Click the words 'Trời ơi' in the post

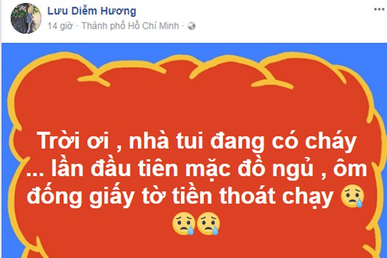tap(73, 141)
